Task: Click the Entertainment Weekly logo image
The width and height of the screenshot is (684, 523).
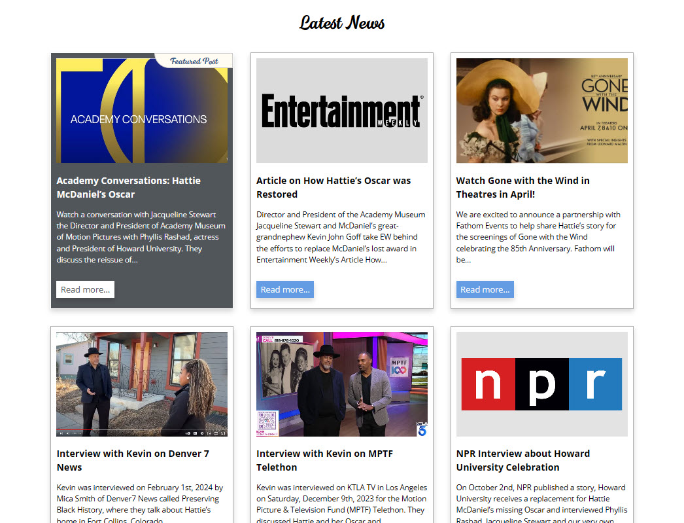Action: [341, 111]
